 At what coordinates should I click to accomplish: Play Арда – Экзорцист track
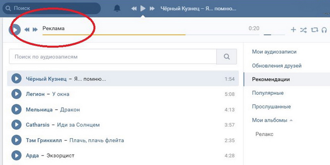[x=16, y=156]
